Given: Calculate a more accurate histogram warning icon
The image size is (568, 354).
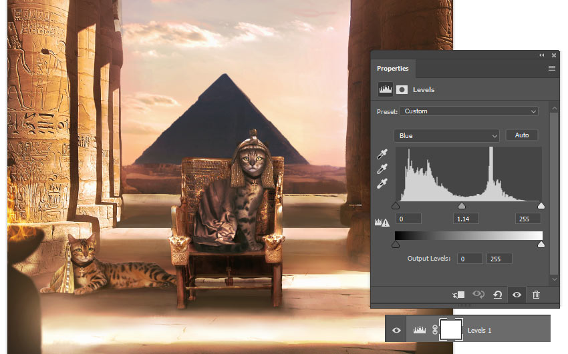Looking at the screenshot, I should click(x=382, y=222).
